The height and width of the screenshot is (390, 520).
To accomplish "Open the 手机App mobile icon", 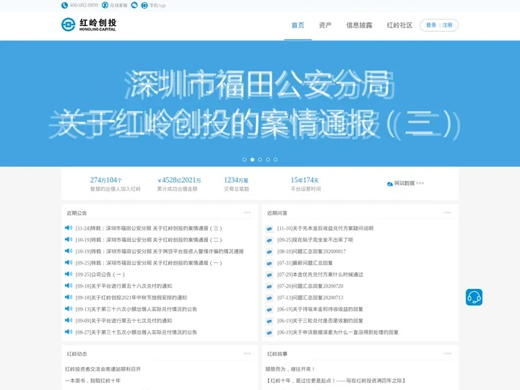I will click(x=144, y=5).
